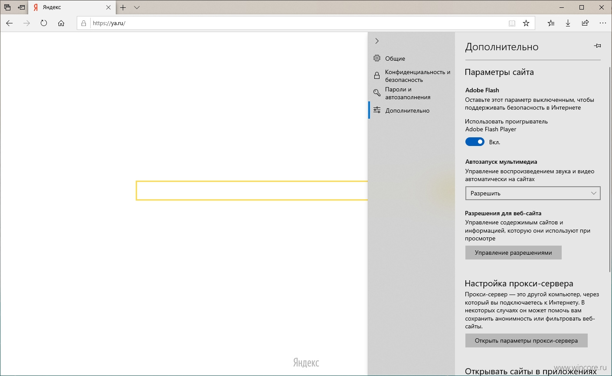This screenshot has height=376, width=612.
Task: Show tab previews chevron
Action: point(137,7)
